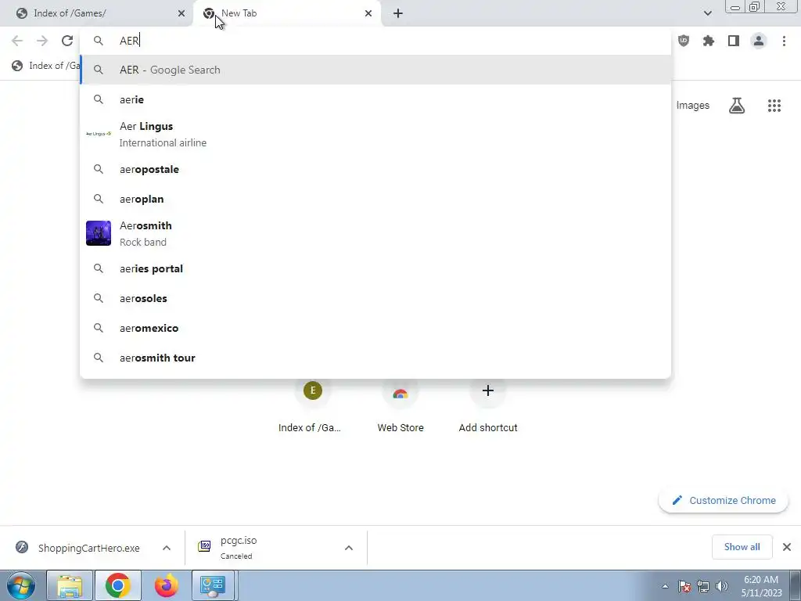The image size is (801, 601).
Task: Show hidden system tray icons
Action: [665, 586]
